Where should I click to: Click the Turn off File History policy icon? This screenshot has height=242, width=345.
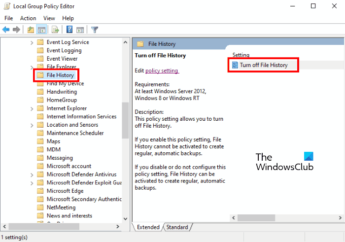[235, 65]
